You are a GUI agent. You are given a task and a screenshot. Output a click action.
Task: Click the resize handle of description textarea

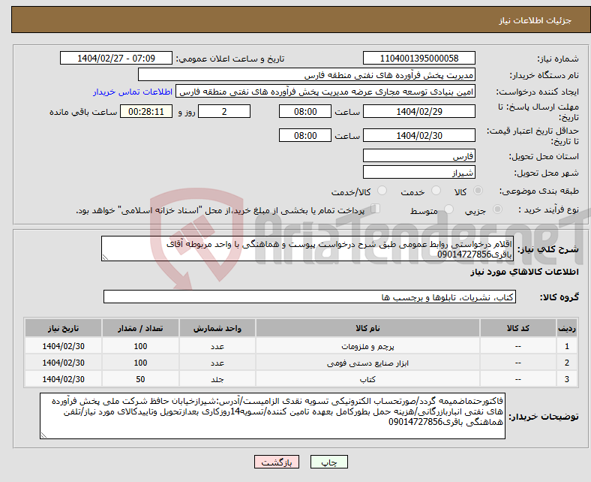click(105, 258)
